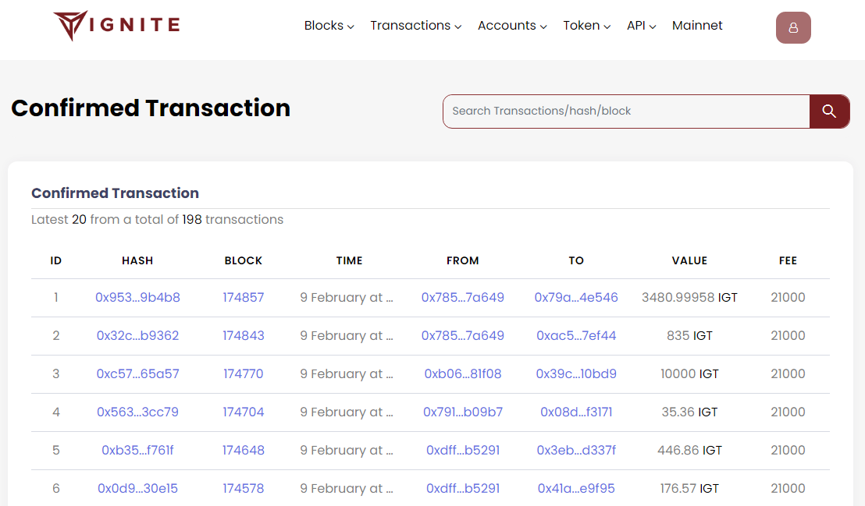Open sender address 0x791...b09b7
Screen dimensions: 865x506
click(462, 412)
